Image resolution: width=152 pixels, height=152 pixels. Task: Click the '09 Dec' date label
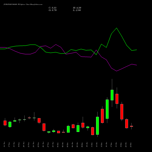82,144
